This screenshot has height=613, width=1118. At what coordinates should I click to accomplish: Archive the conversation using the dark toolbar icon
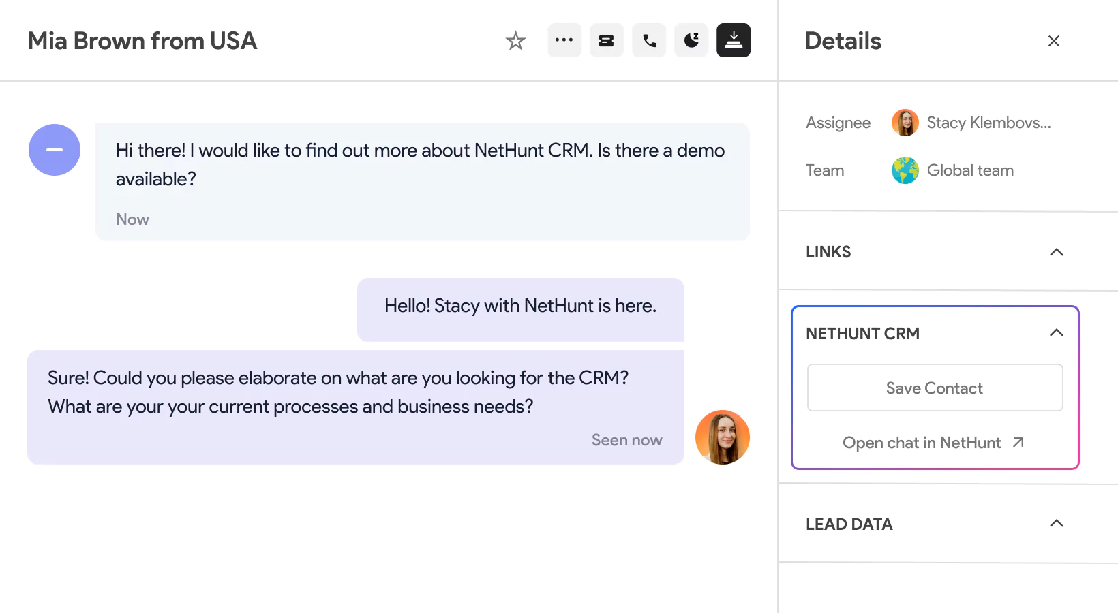tap(734, 40)
